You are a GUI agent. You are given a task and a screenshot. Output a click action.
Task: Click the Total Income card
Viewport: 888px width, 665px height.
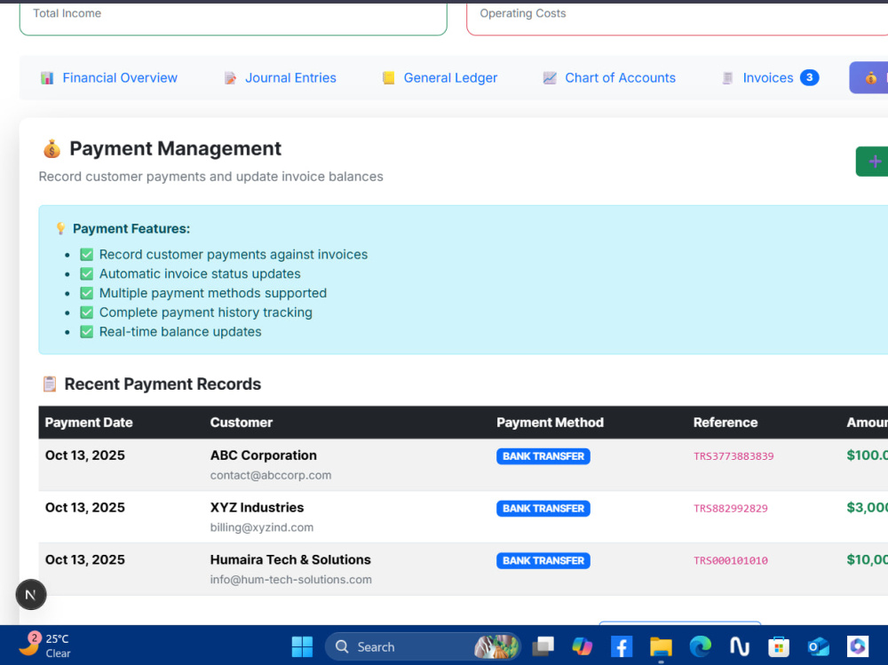[x=234, y=18]
